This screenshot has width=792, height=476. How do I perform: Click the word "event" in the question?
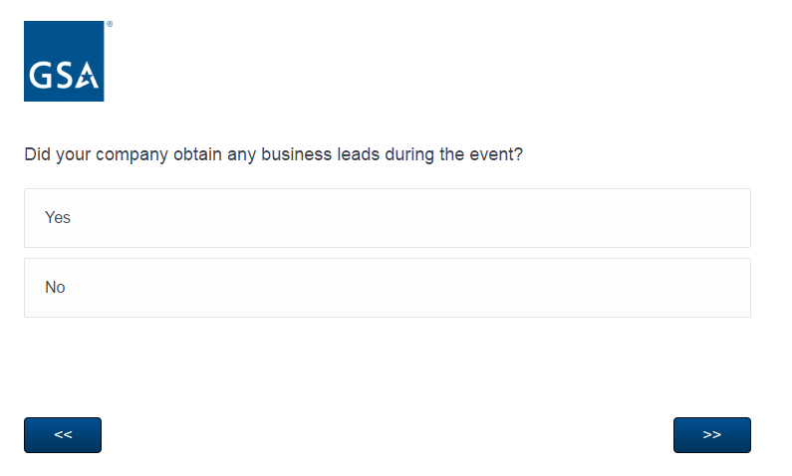point(491,155)
